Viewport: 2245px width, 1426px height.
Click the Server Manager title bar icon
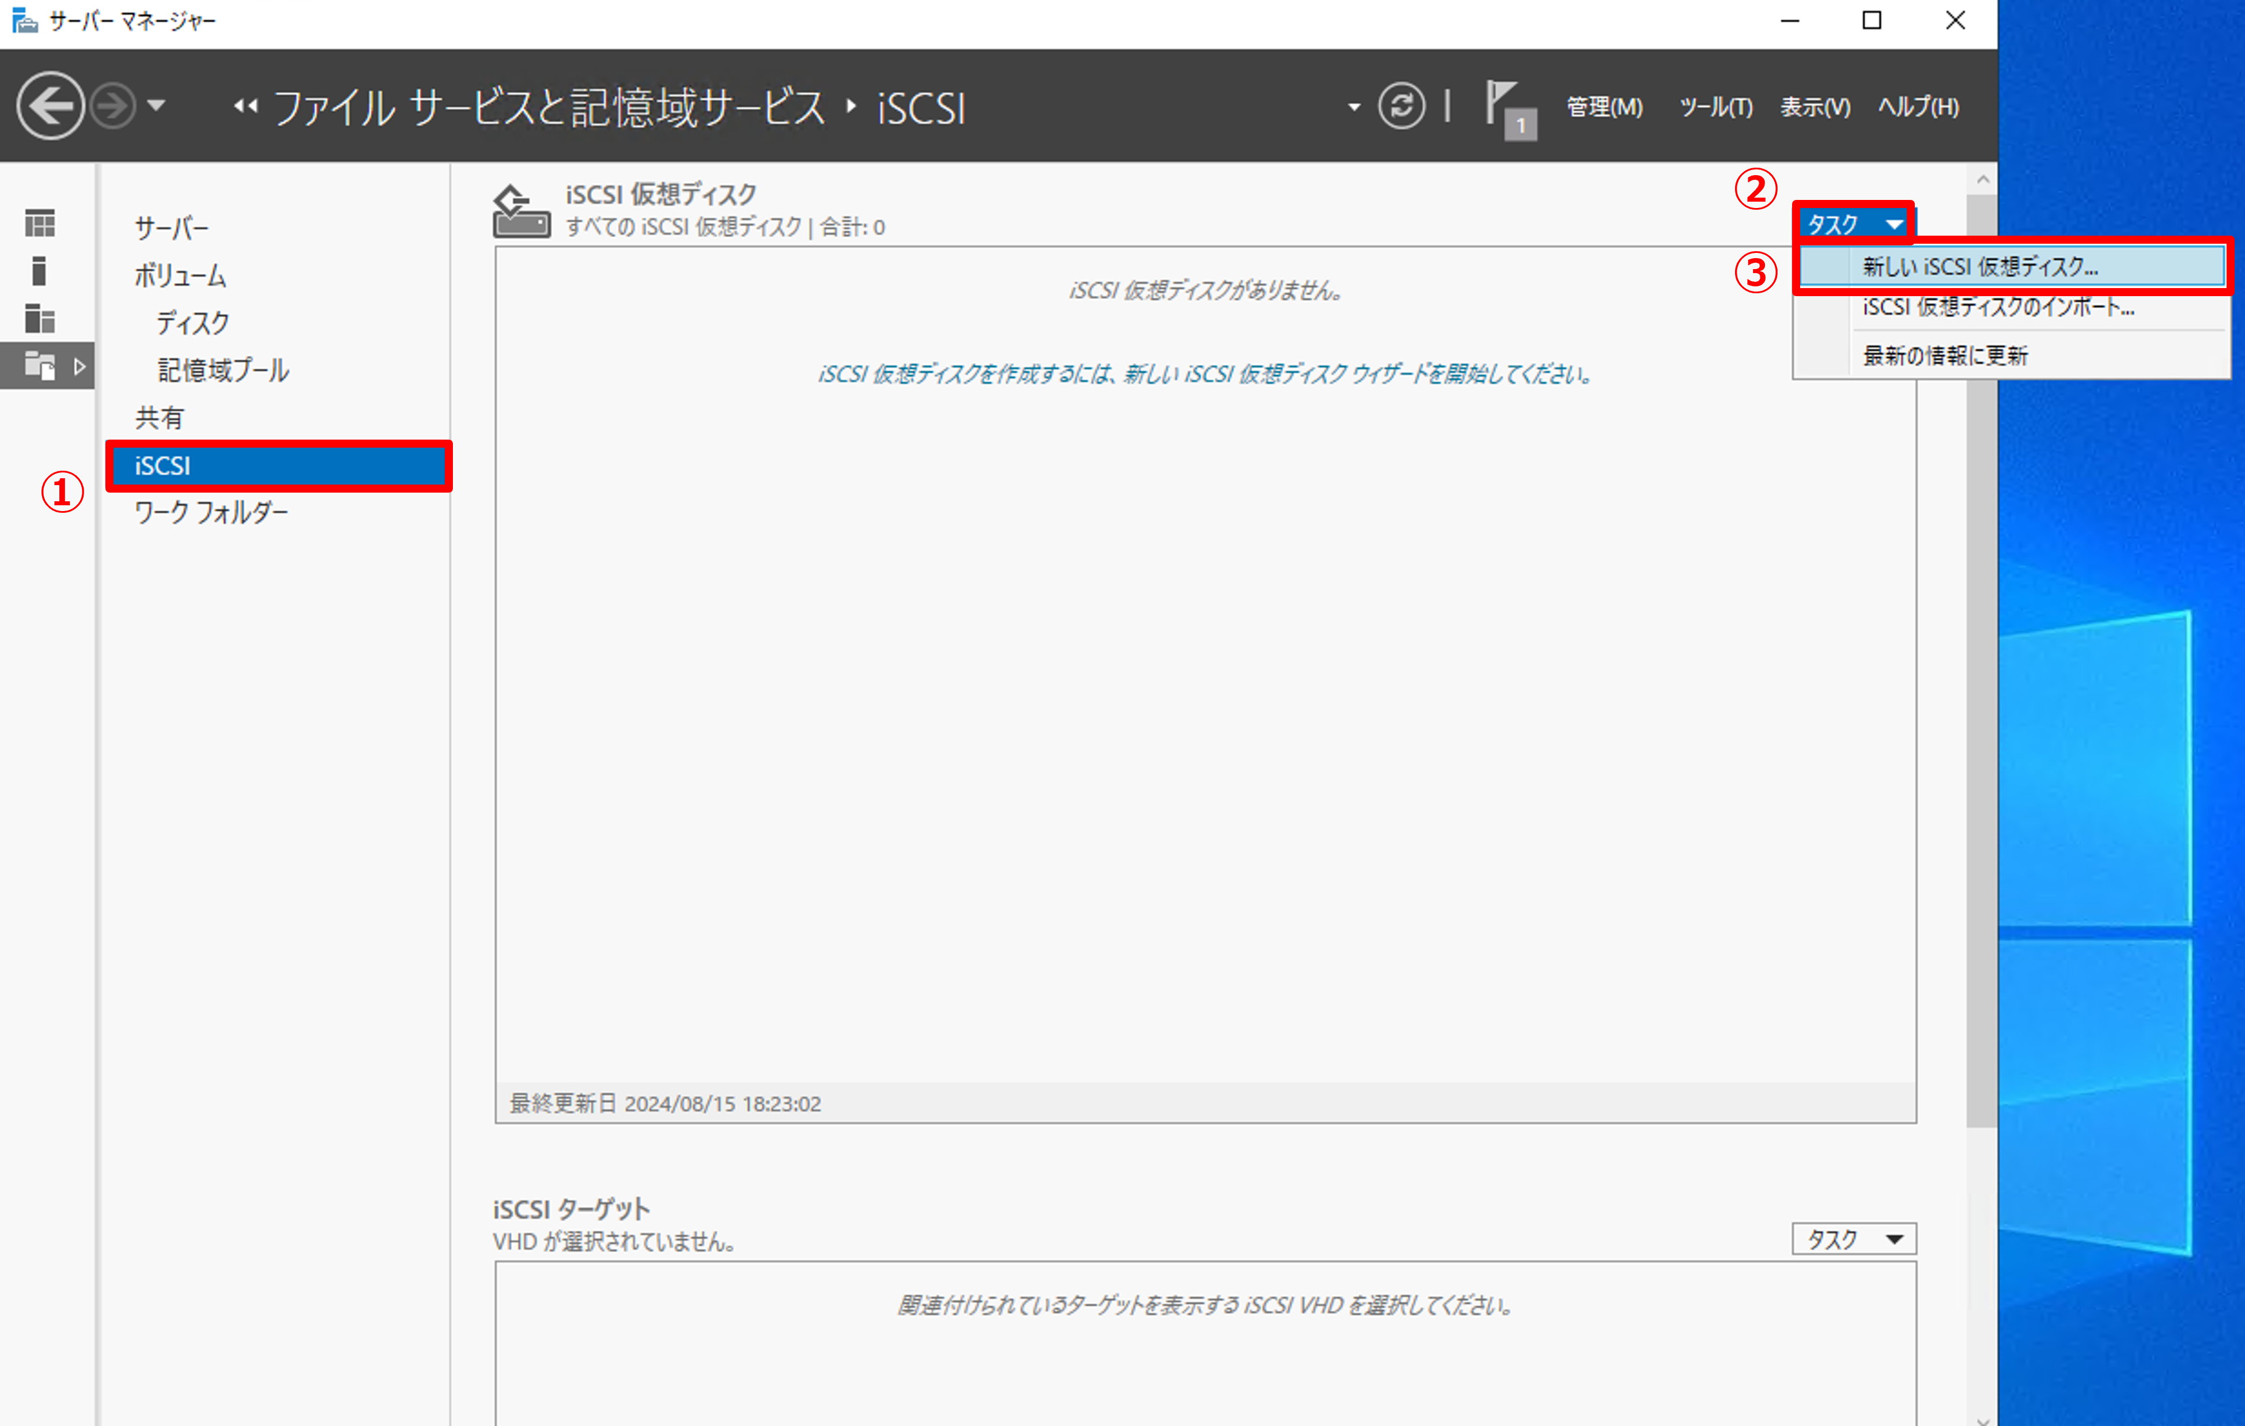click(24, 21)
